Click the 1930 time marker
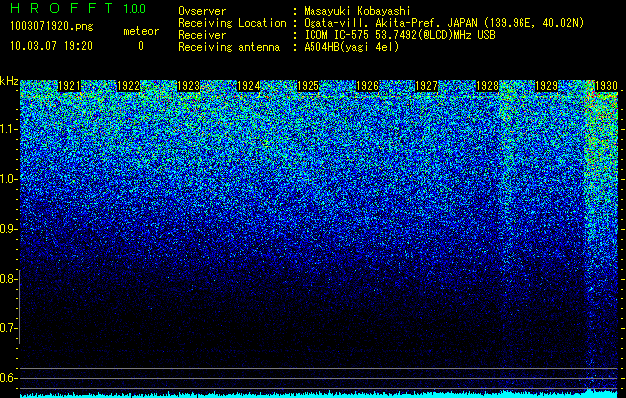Image resolution: width=626 pixels, height=398 pixels. [x=606, y=86]
